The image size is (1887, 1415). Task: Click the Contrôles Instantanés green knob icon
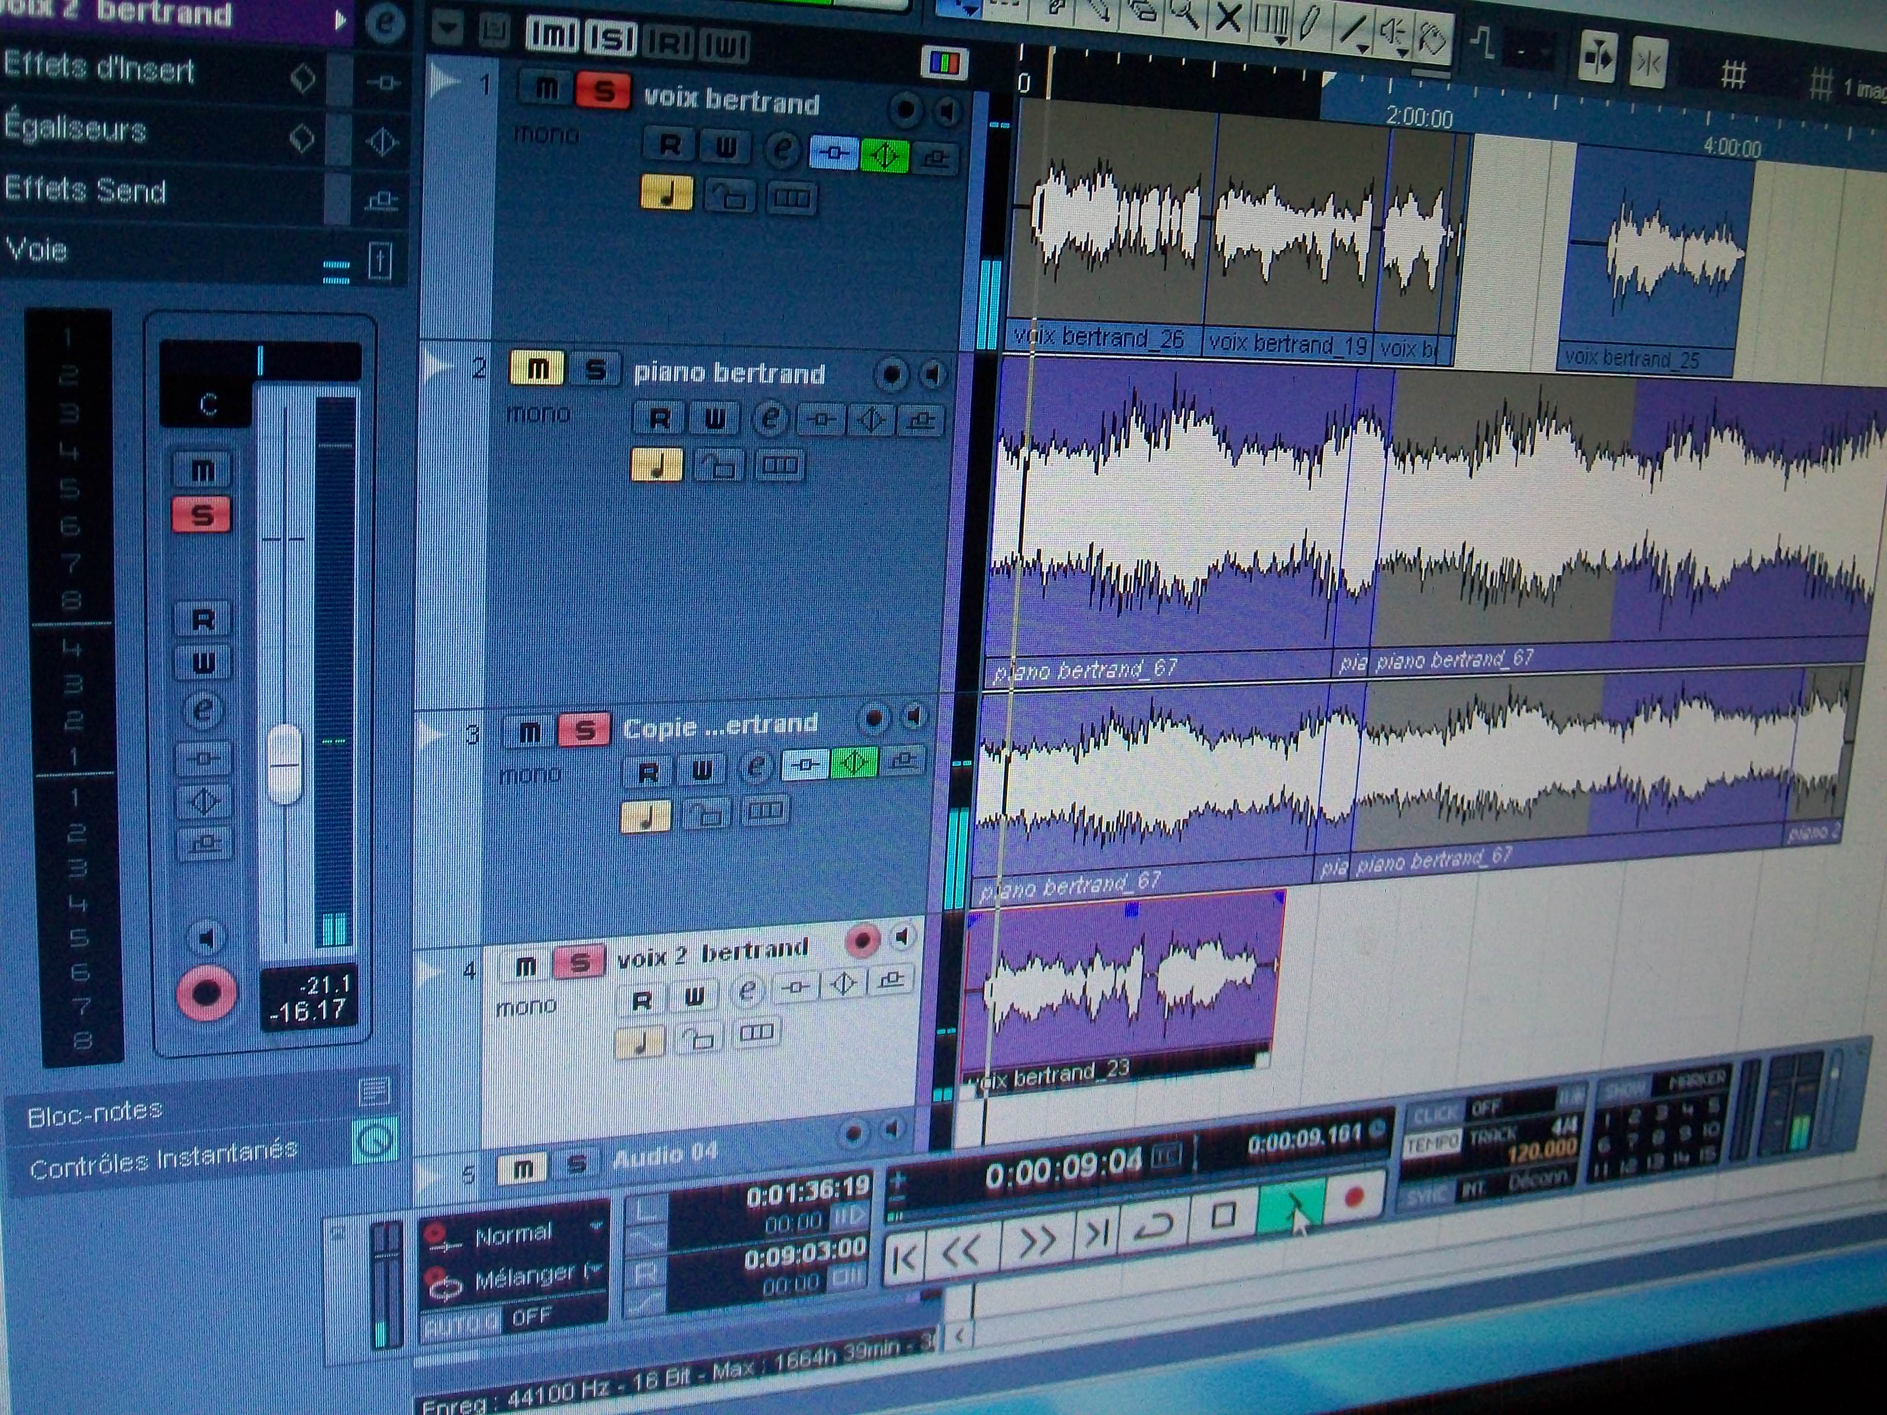pos(374,1141)
